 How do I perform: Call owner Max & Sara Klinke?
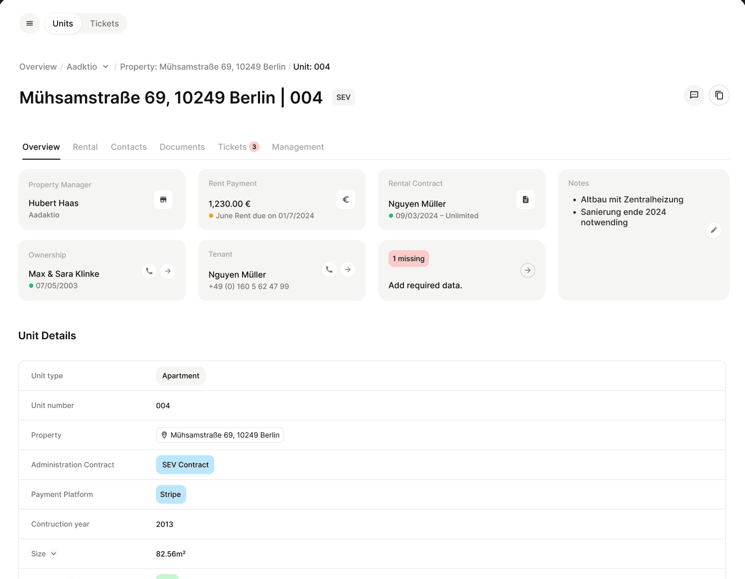pyautogui.click(x=149, y=271)
